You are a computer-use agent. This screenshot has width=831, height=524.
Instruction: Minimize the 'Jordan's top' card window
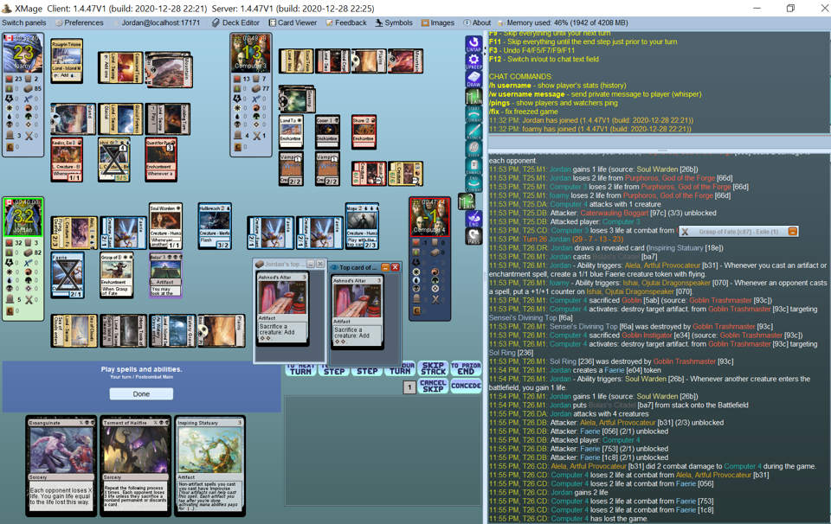pos(310,265)
